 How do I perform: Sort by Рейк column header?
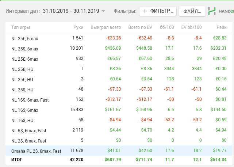coord(221,27)
